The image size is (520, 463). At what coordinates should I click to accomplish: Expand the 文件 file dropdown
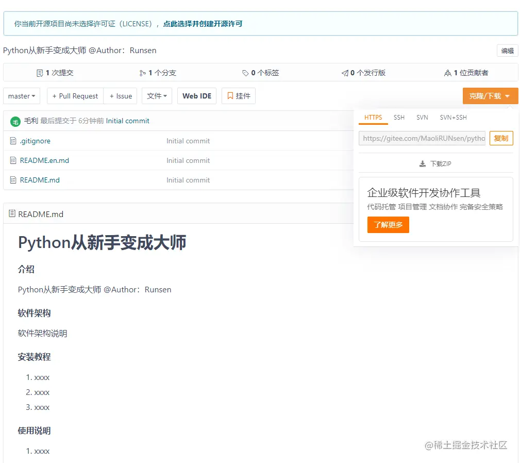[157, 96]
